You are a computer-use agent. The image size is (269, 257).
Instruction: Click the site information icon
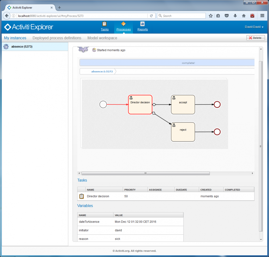[13, 16]
